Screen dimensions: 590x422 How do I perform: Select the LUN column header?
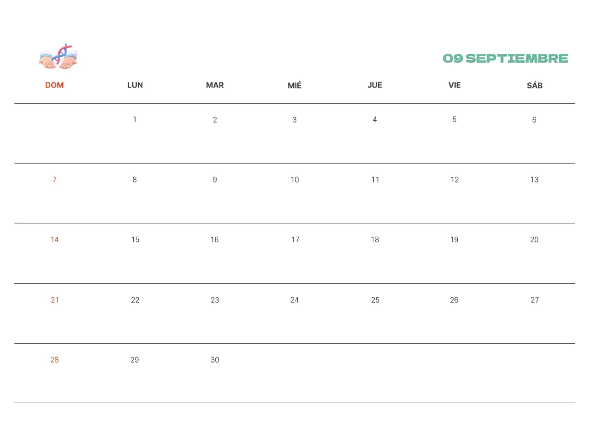(135, 85)
